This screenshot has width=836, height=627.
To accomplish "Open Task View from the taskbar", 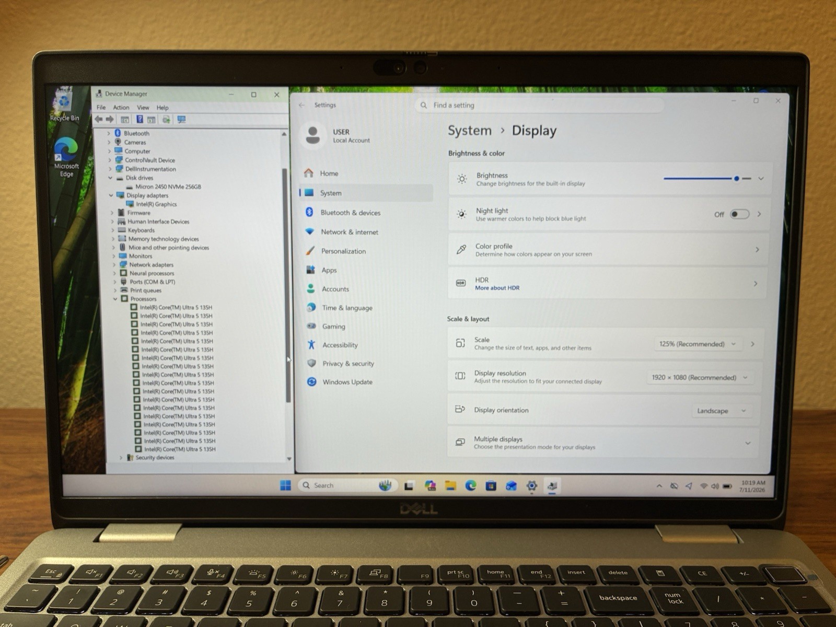I will click(x=409, y=486).
